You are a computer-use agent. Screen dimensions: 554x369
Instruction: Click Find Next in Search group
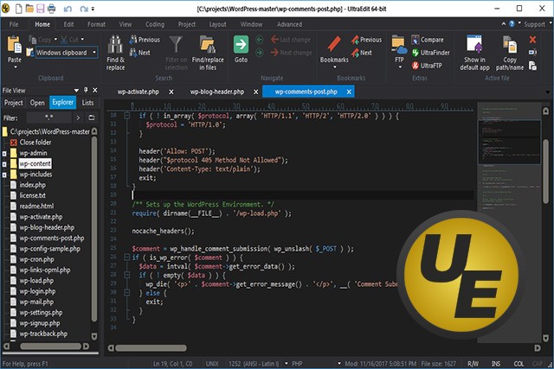tap(140, 53)
